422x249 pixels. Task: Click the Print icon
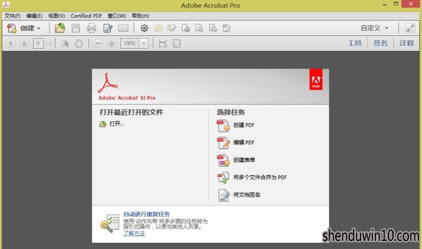[92, 28]
